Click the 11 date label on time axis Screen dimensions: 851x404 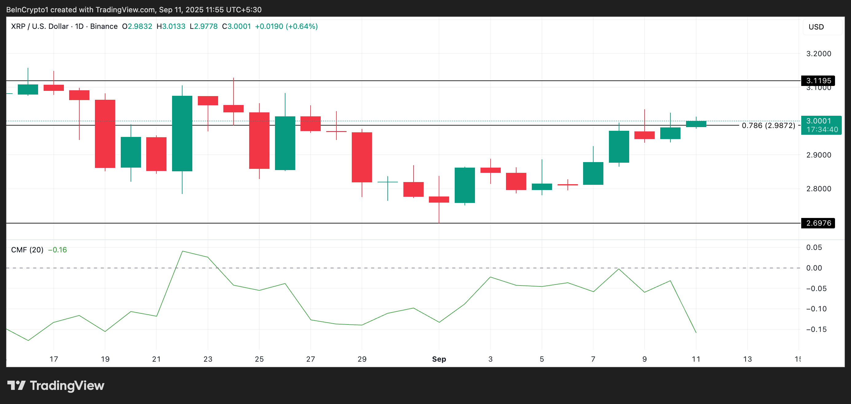(x=696, y=359)
